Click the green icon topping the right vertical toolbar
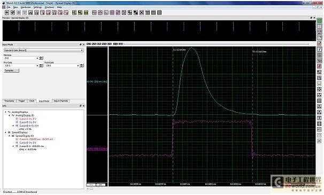 (319, 21)
